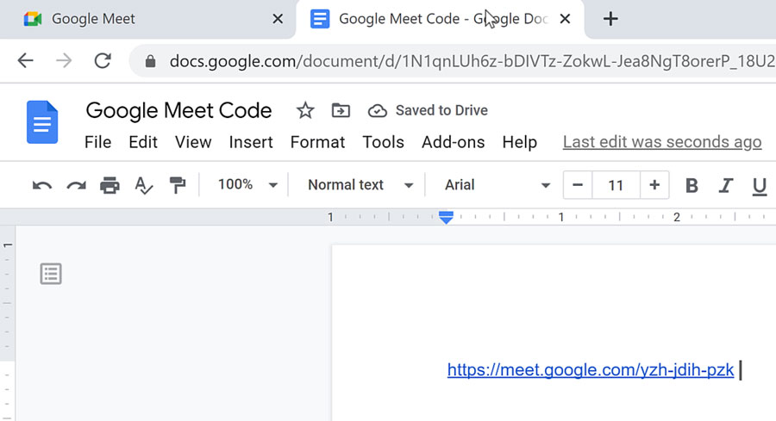Open the Arial font dropdown
Viewport: 776px width, 421px height.
[497, 185]
